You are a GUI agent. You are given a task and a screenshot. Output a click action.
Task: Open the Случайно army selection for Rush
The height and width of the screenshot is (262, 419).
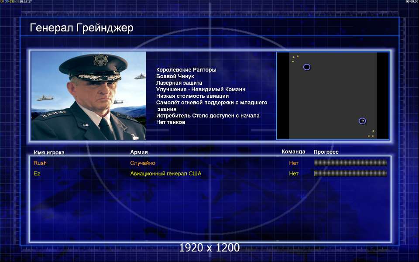(143, 163)
